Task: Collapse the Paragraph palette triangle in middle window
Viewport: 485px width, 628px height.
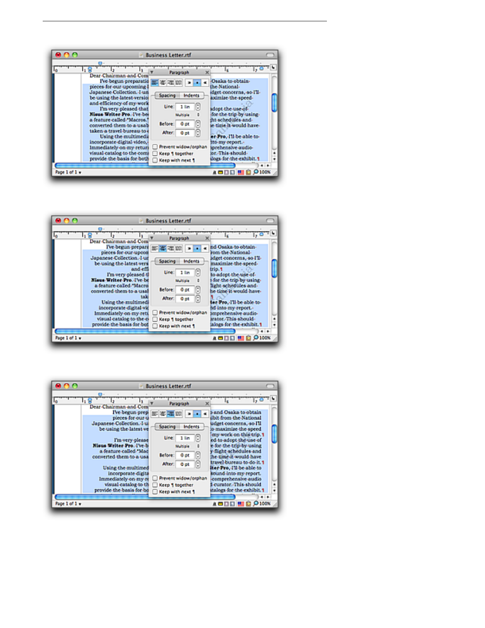Action: coord(151,238)
